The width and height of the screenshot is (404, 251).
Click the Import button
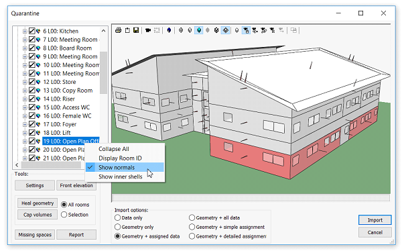click(375, 220)
